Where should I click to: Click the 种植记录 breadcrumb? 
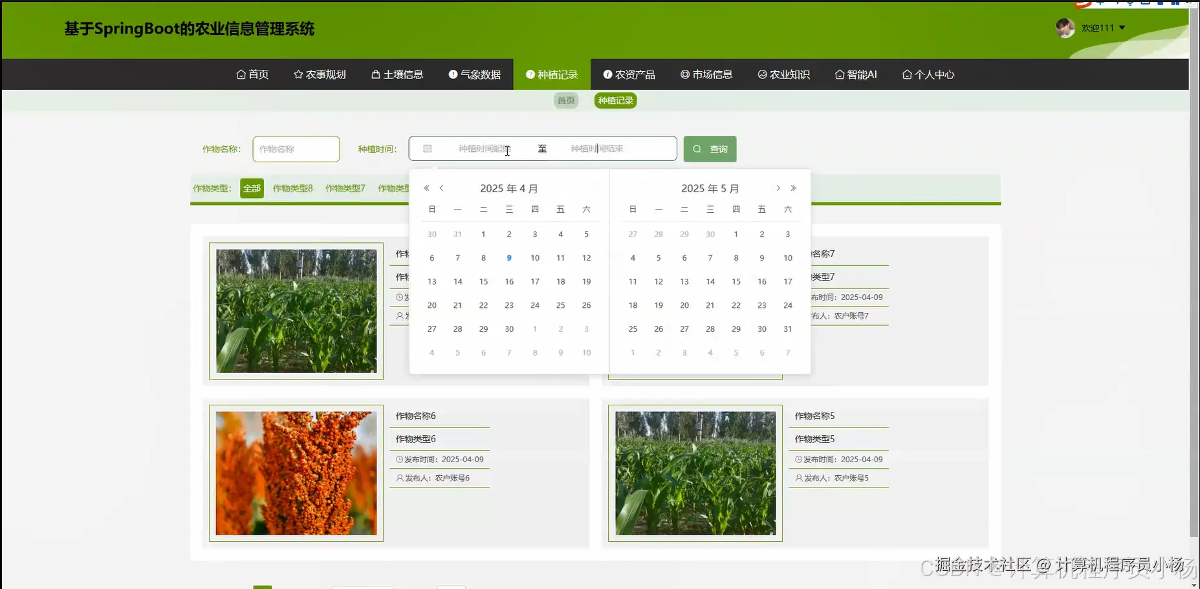point(615,100)
